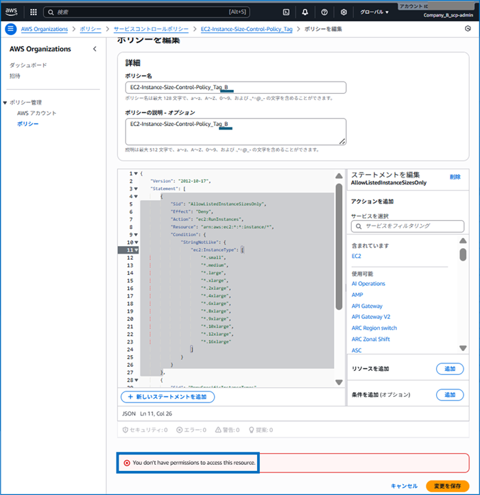
Task: Click 追加 next to リソースを追加
Action: coord(450,369)
